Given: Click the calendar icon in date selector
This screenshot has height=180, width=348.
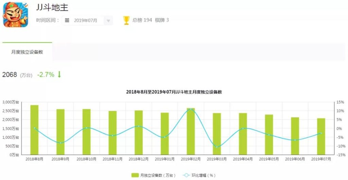Looking at the screenshot, I should tap(67, 20).
